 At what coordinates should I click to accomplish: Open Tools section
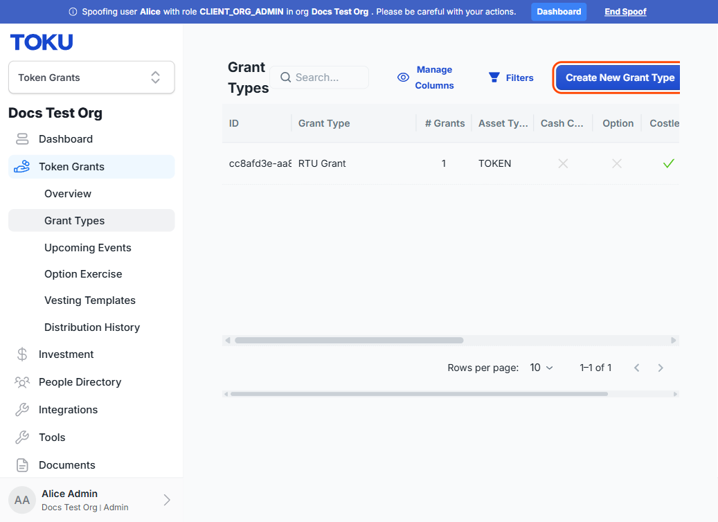[x=52, y=438]
